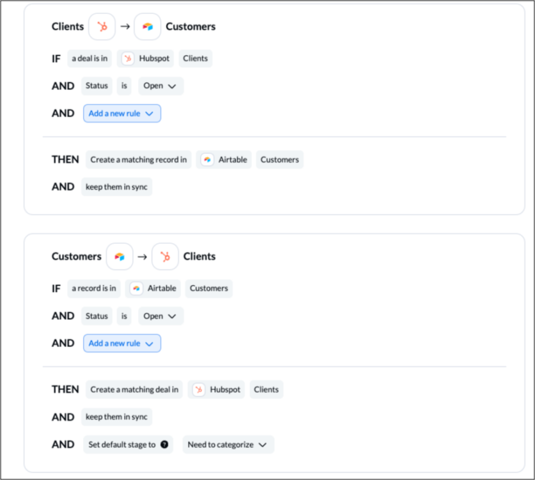Select the Hubspot chip in the first IF condition

(x=146, y=59)
